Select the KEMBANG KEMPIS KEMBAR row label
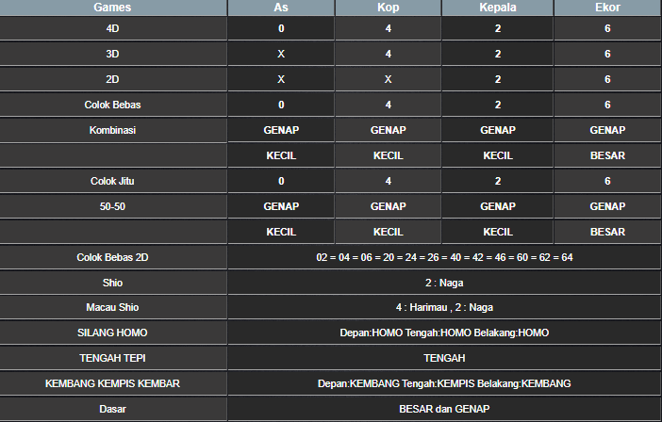This screenshot has height=422, width=662. [x=112, y=383]
